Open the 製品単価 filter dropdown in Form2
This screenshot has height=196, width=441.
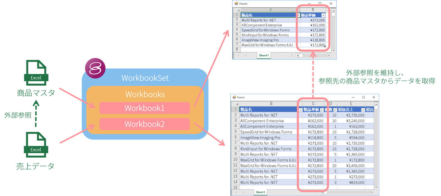coord(323,15)
